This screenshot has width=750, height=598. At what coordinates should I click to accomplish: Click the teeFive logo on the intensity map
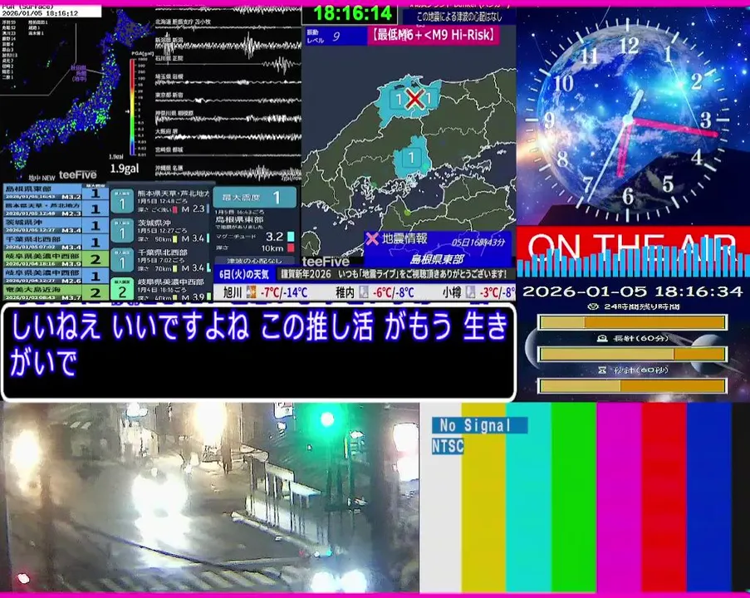326,261
